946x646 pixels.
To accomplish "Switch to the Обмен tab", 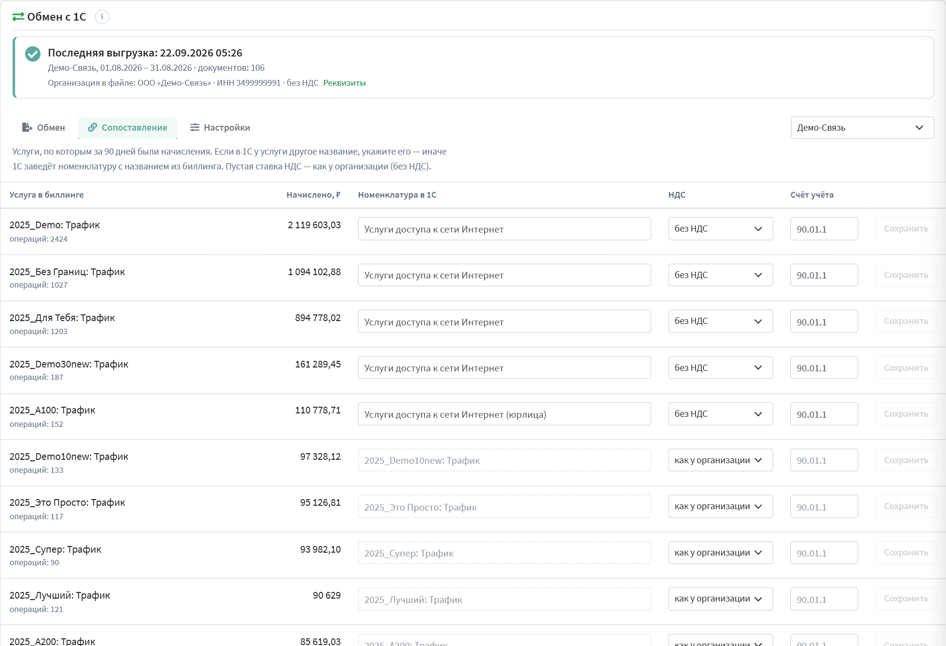I will 44,128.
